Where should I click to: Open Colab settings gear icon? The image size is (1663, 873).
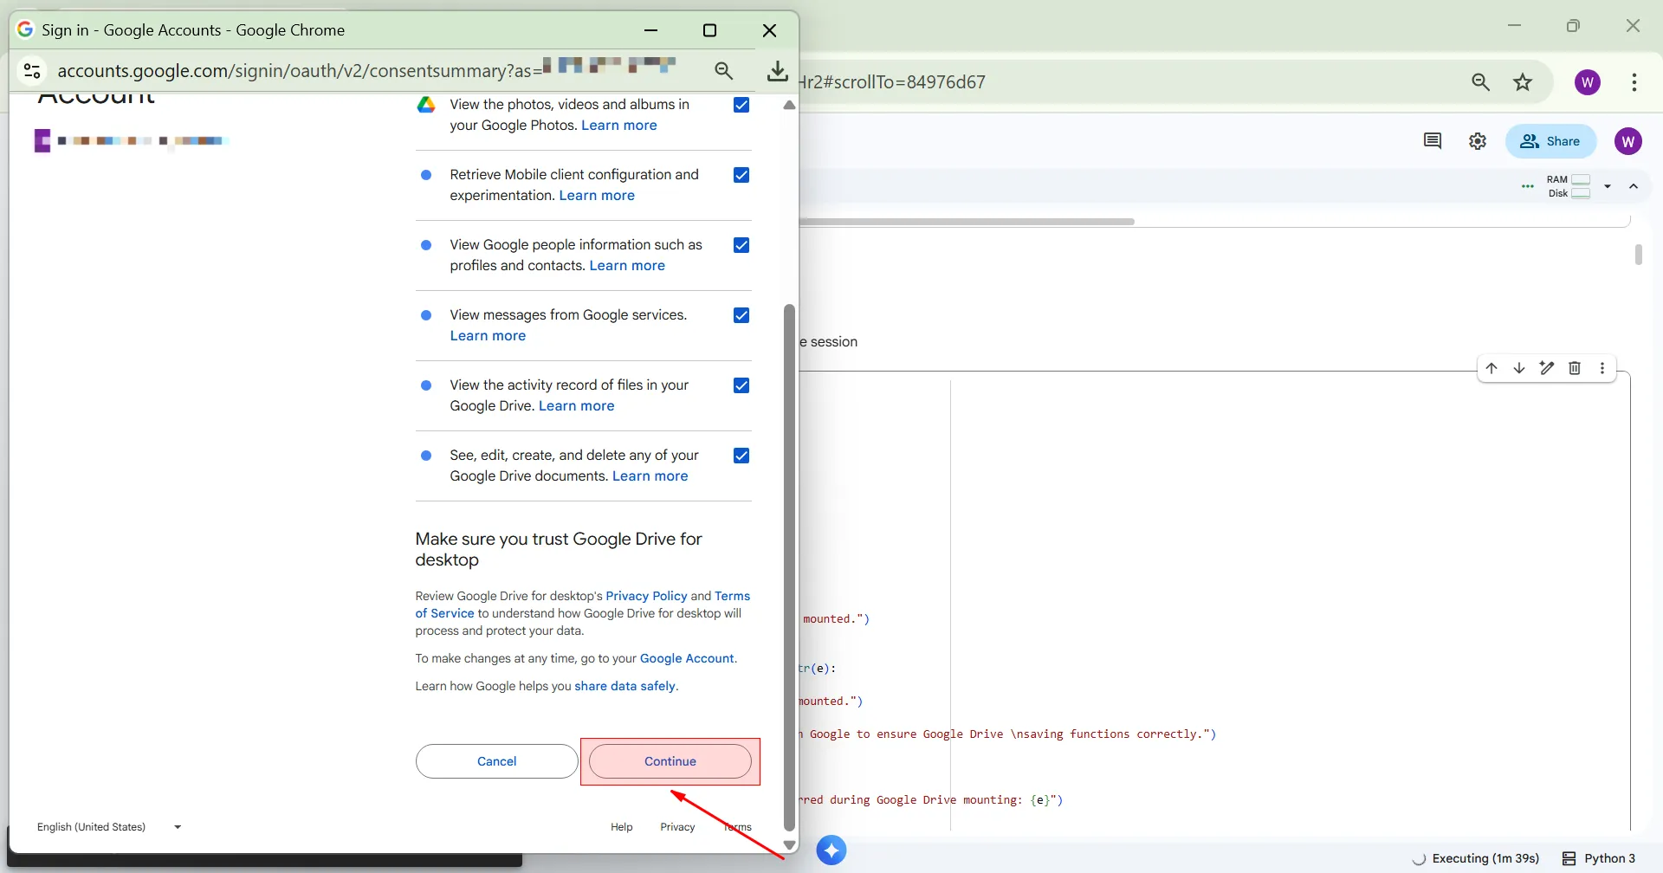tap(1478, 141)
